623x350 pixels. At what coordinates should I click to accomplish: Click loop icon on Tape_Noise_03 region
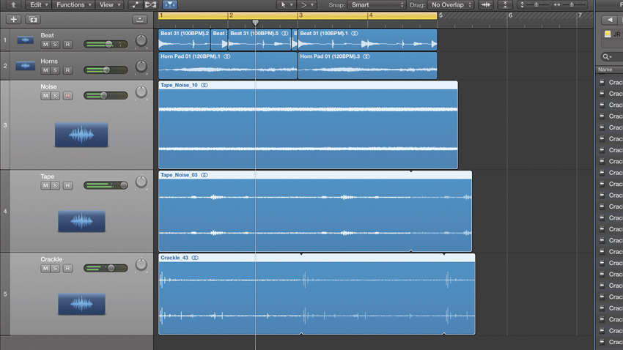pos(204,174)
